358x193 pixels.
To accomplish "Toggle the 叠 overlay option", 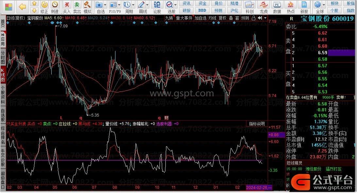I will coord(231,18).
